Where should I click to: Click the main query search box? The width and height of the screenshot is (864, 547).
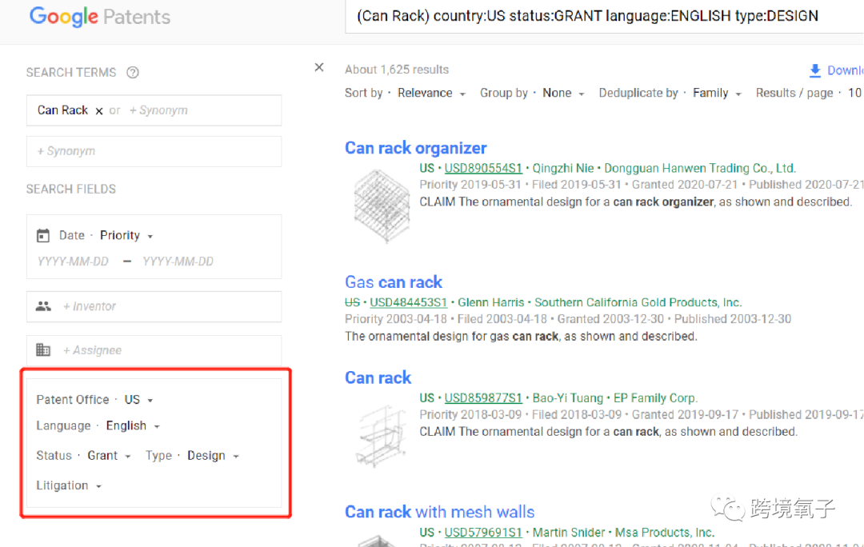tap(604, 17)
